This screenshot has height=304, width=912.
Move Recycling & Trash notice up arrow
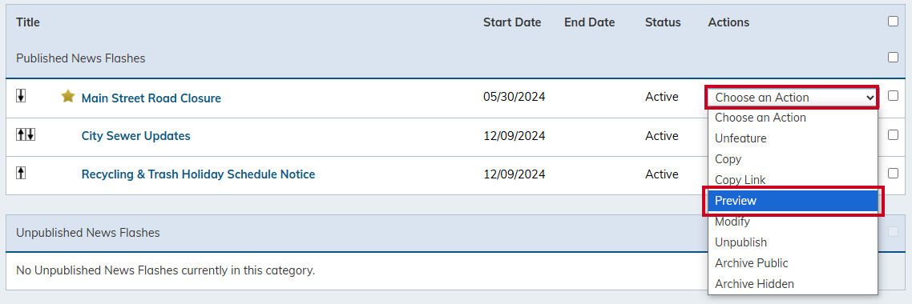coord(21,173)
